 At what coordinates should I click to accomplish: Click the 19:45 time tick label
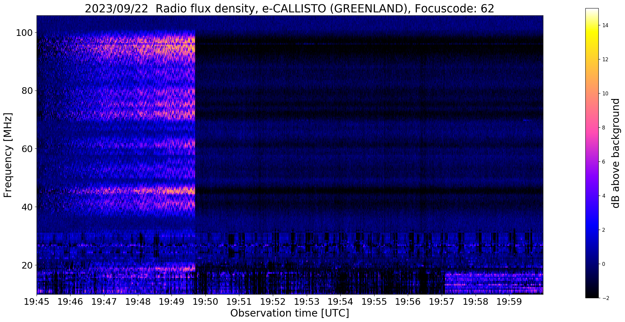37,301
